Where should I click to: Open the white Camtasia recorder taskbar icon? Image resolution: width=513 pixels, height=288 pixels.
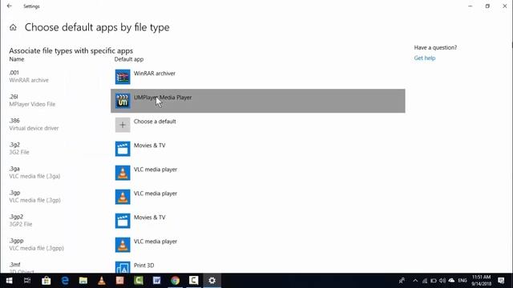click(193, 281)
